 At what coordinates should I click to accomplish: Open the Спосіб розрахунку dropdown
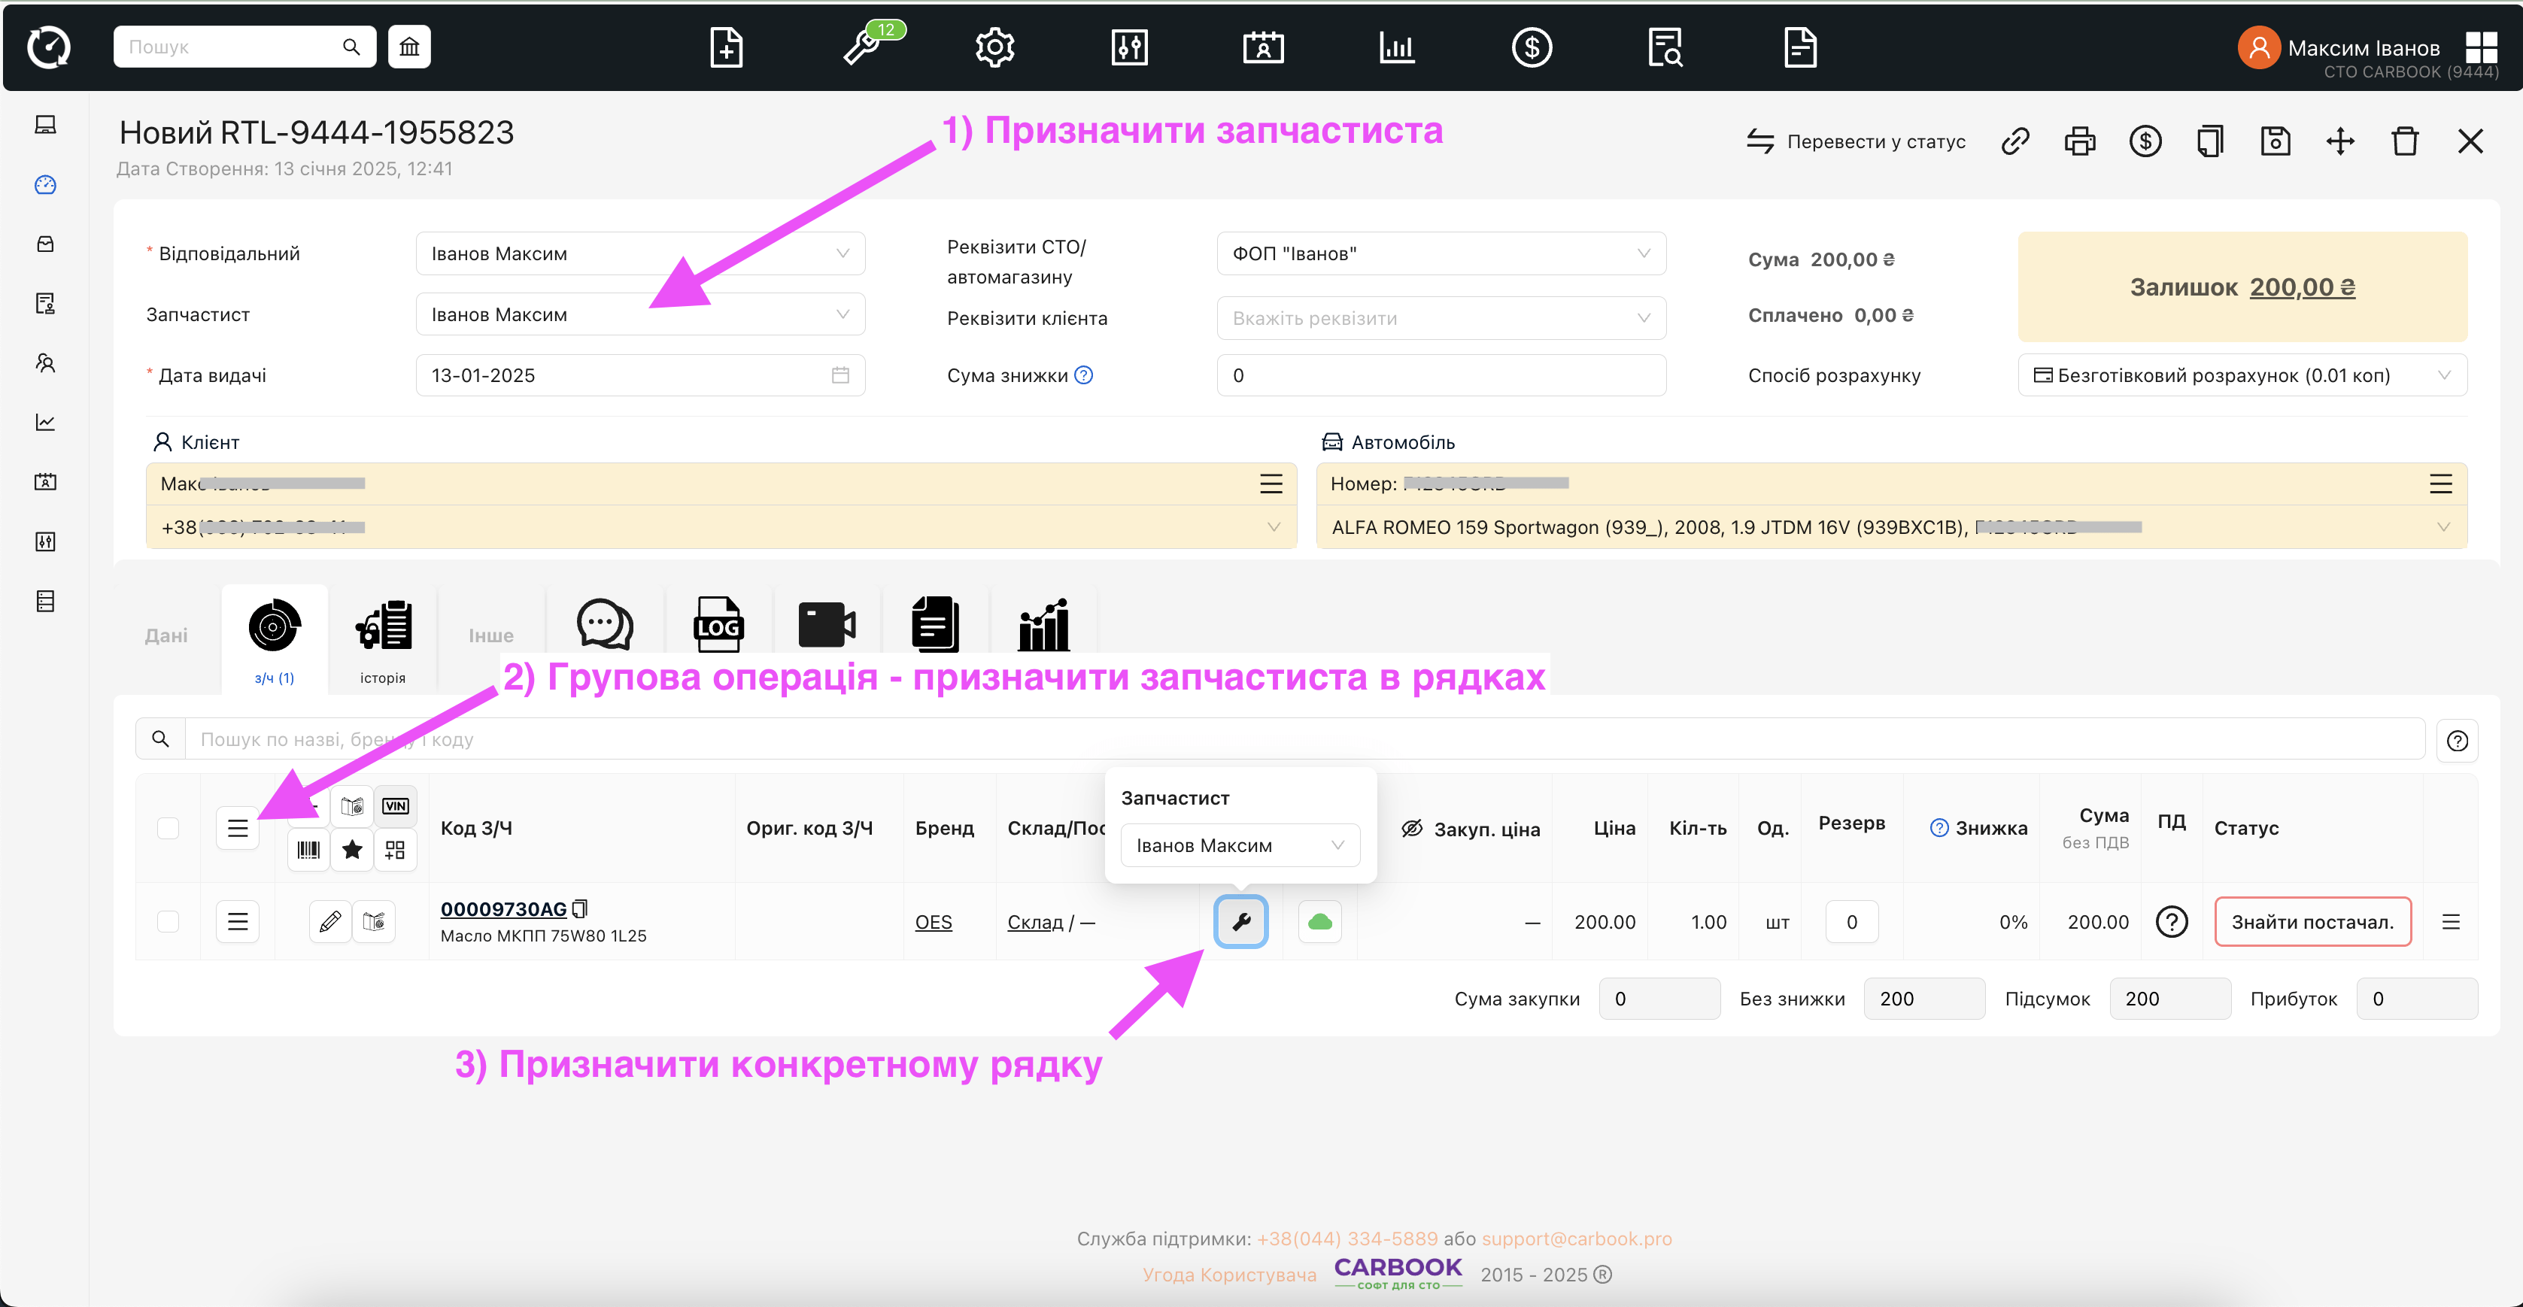click(2241, 375)
